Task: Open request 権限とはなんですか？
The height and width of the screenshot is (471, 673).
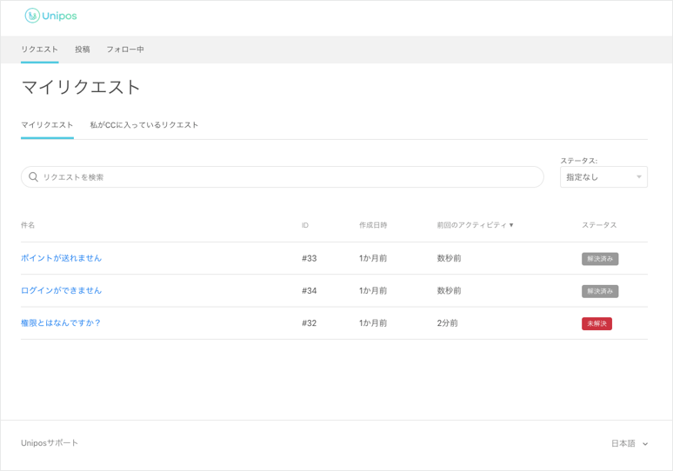Action: (x=61, y=323)
